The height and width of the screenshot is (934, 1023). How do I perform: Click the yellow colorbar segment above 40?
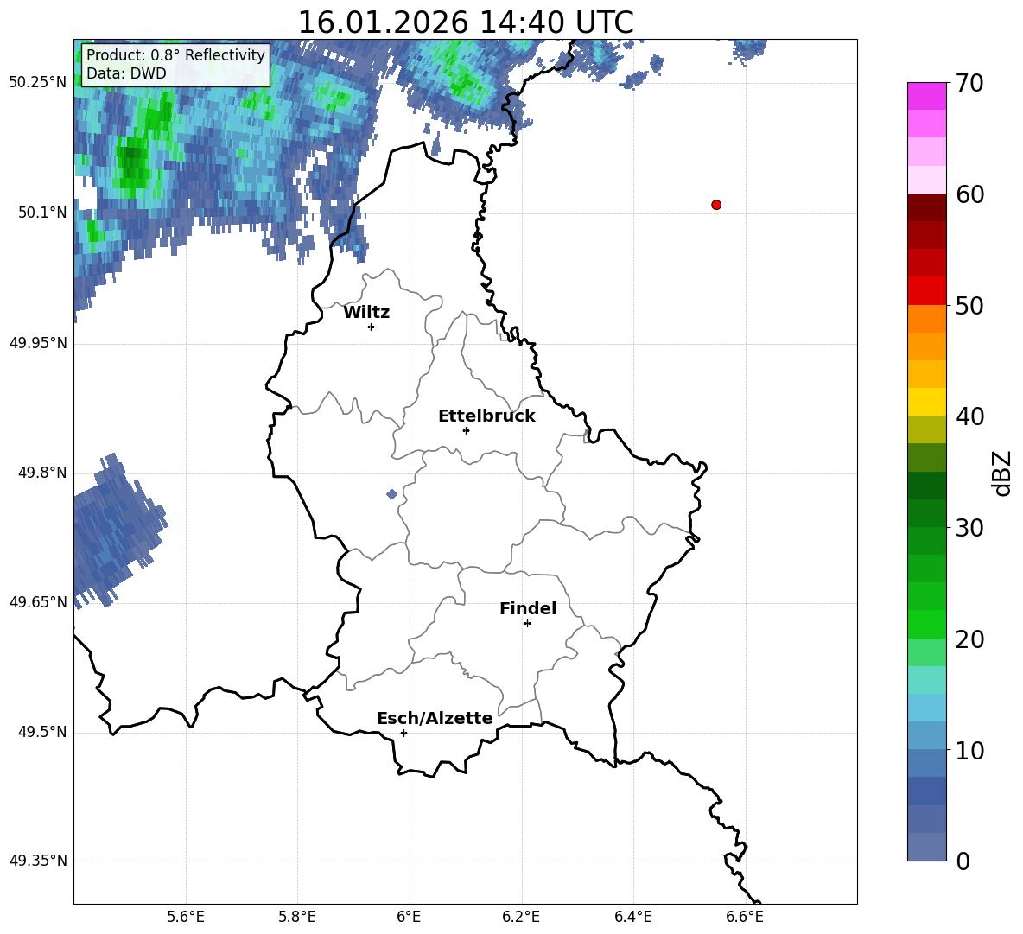926,402
